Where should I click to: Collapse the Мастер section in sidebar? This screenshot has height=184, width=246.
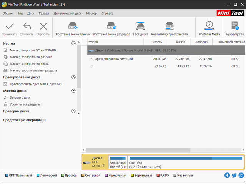point(73,43)
